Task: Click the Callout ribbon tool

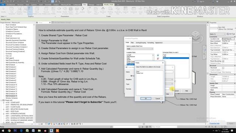Action: (89, 10)
